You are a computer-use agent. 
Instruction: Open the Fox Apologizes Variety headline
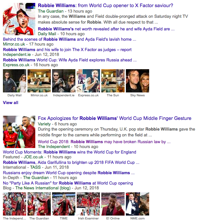115,118
